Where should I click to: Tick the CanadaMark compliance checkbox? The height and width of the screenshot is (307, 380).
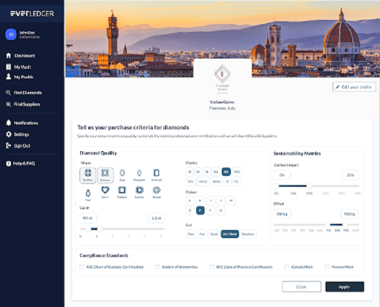point(286,267)
